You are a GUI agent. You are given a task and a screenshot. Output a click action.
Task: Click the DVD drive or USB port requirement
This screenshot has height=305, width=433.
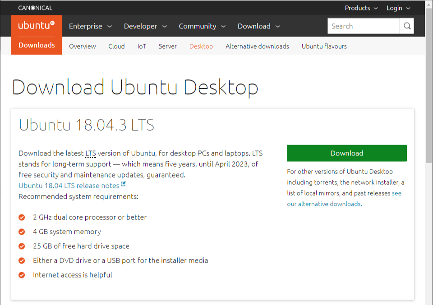pos(120,260)
